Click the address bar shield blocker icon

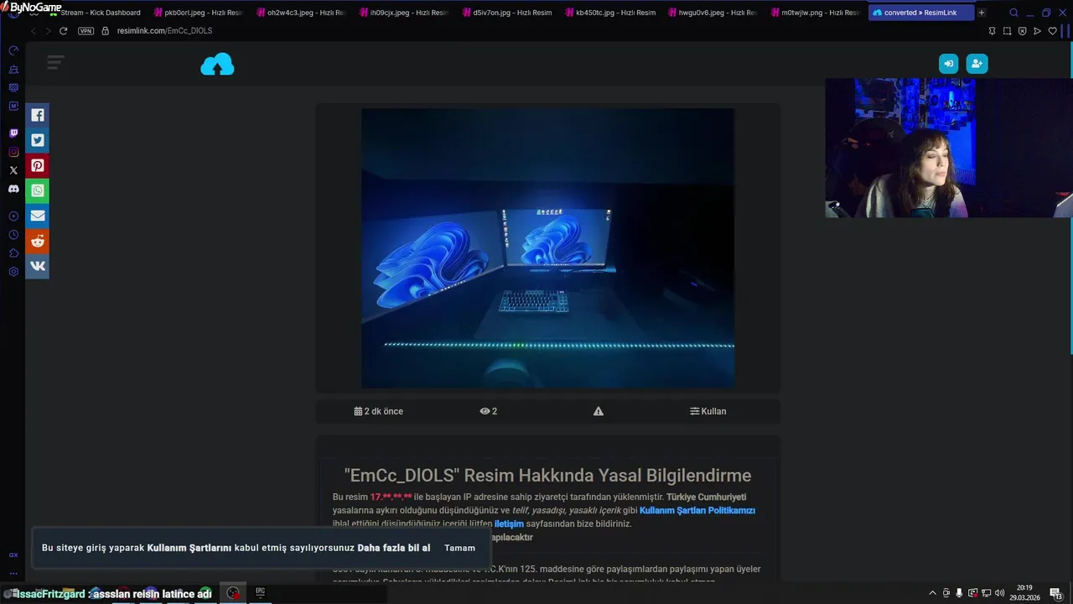coord(1022,31)
